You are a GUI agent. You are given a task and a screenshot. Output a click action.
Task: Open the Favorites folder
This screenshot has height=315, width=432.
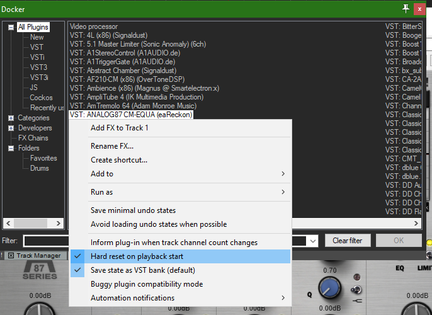[43, 158]
